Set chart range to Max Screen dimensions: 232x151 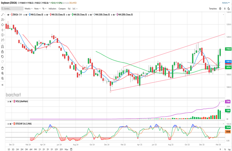[x=67, y=150]
